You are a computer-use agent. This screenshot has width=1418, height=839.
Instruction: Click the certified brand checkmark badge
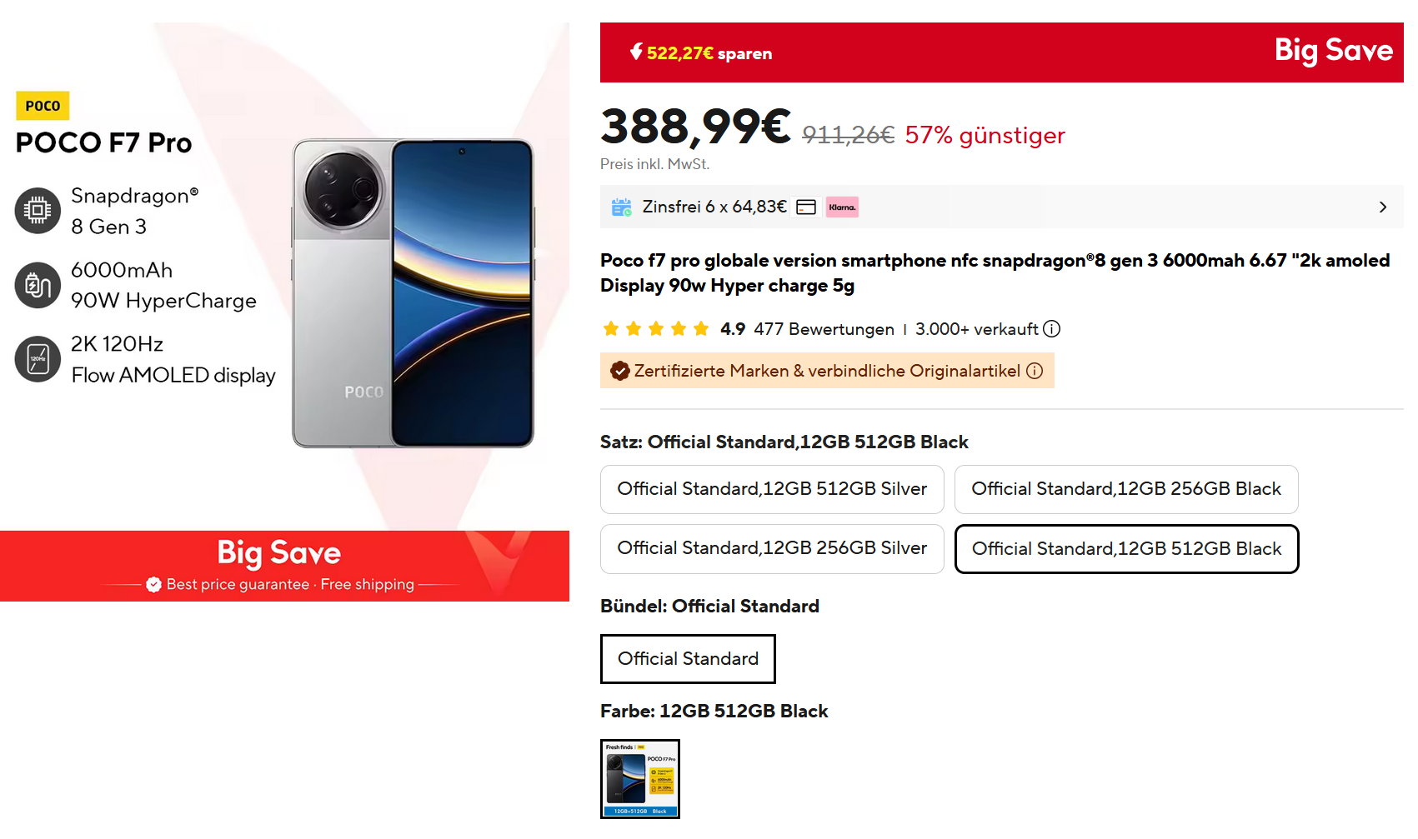point(619,371)
